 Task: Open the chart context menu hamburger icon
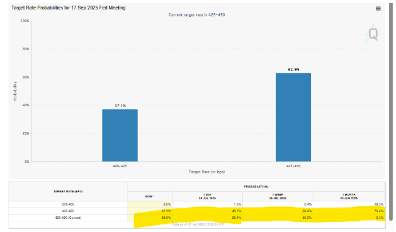pyautogui.click(x=378, y=9)
